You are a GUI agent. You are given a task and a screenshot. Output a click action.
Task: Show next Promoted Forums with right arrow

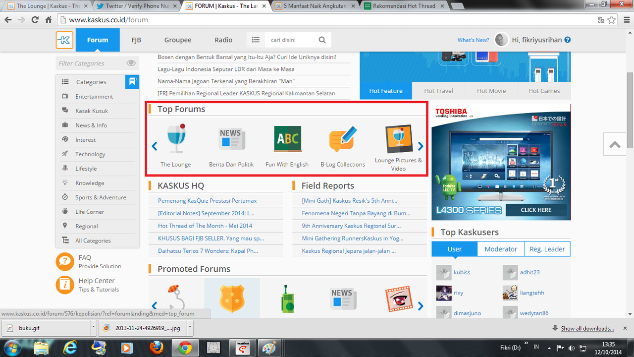(421, 306)
